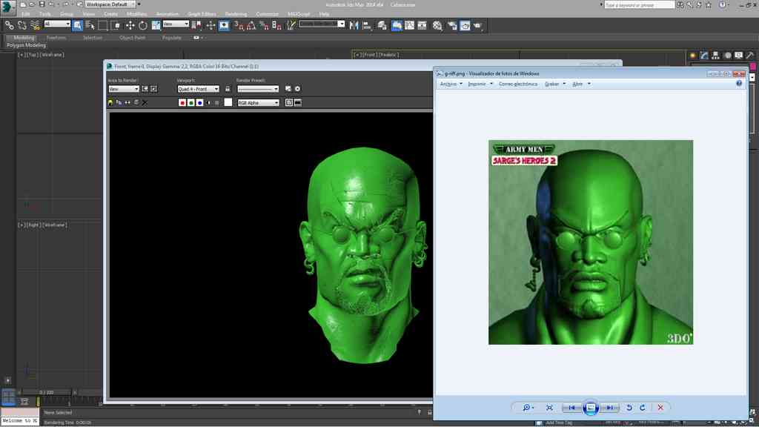The width and height of the screenshot is (759, 427).
Task: Click the Rotate tool in main toolbar
Action: 142,25
